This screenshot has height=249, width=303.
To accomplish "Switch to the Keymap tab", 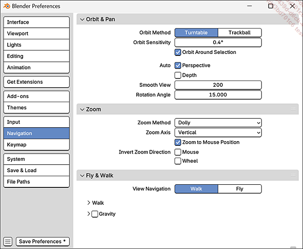I will point(36,145).
